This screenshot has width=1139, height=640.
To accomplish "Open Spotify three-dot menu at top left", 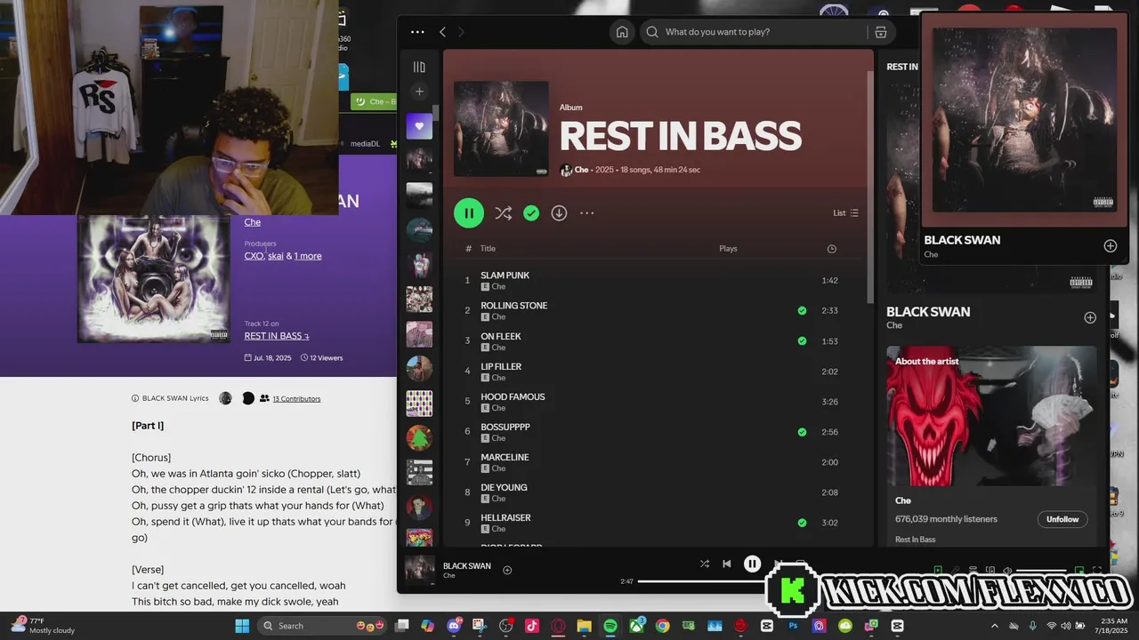I will coord(417,32).
